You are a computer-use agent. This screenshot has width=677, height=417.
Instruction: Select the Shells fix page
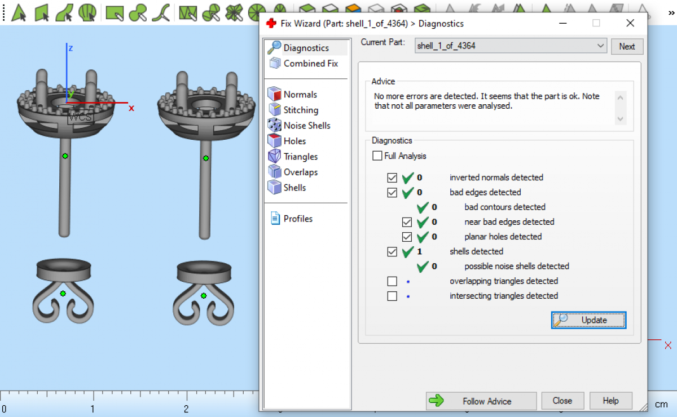294,188
